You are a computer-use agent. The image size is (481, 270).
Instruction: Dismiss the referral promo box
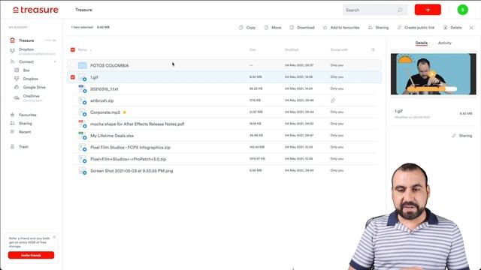coord(54,237)
